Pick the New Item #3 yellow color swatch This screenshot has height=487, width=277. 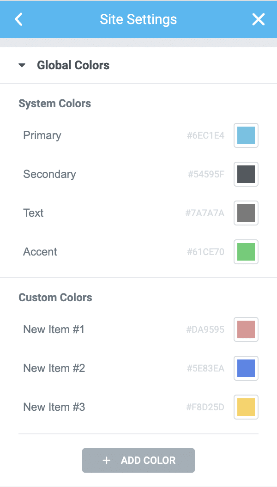pyautogui.click(x=246, y=407)
